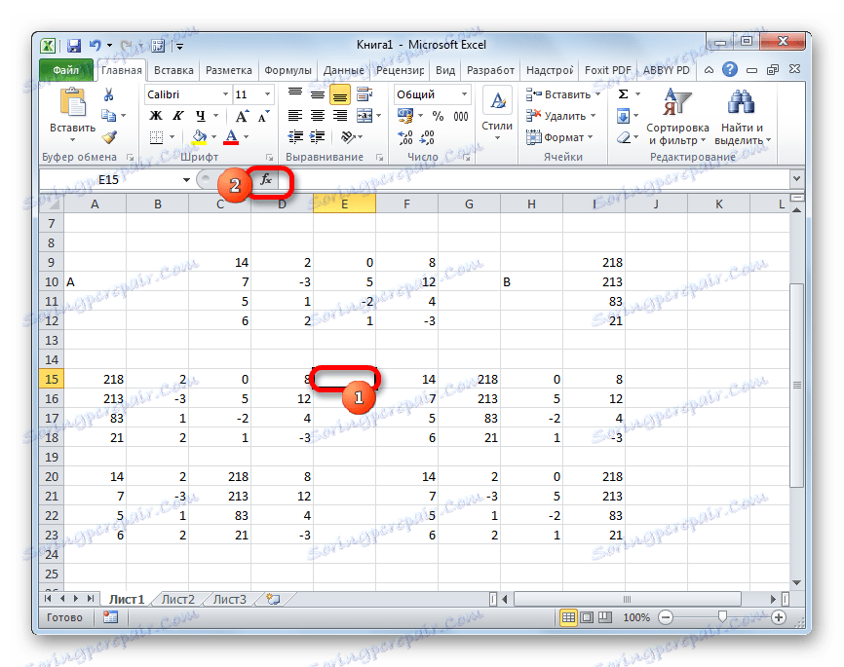Screen dimensions: 844x667
Task: Switch to the Данные ribbon tab
Action: pos(343,70)
